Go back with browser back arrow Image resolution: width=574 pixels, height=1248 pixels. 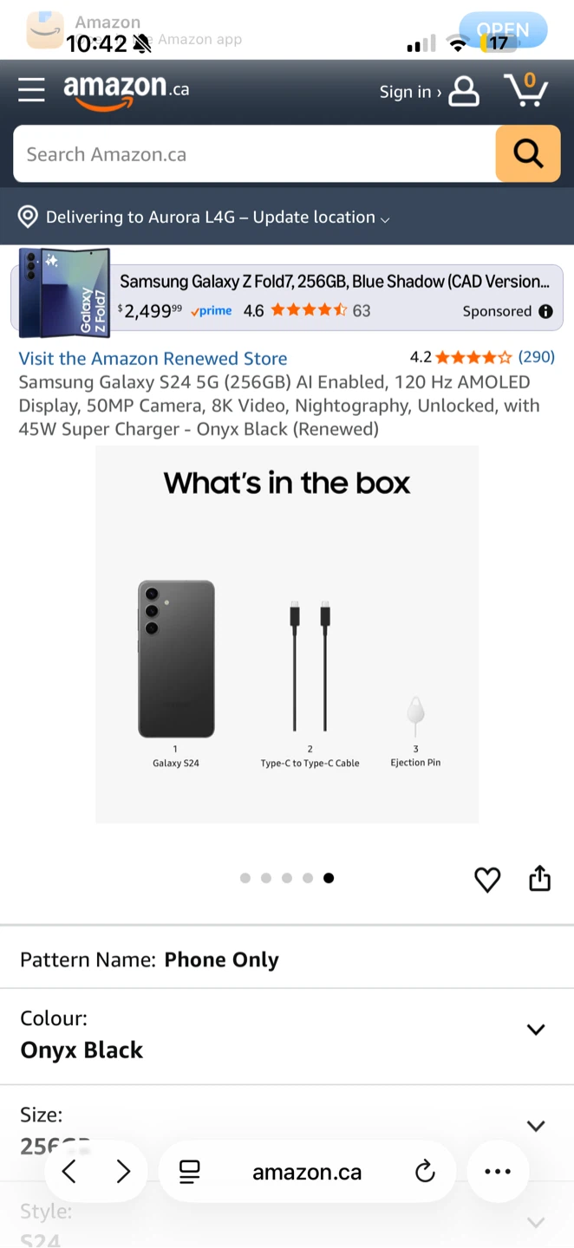click(69, 1173)
